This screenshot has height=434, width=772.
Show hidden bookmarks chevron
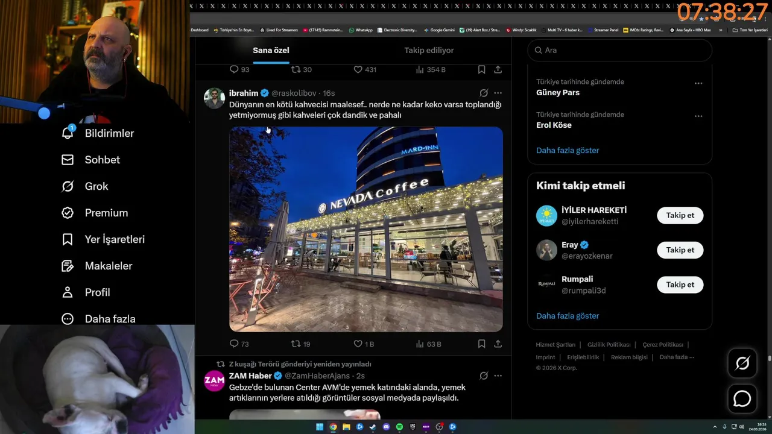[720, 30]
